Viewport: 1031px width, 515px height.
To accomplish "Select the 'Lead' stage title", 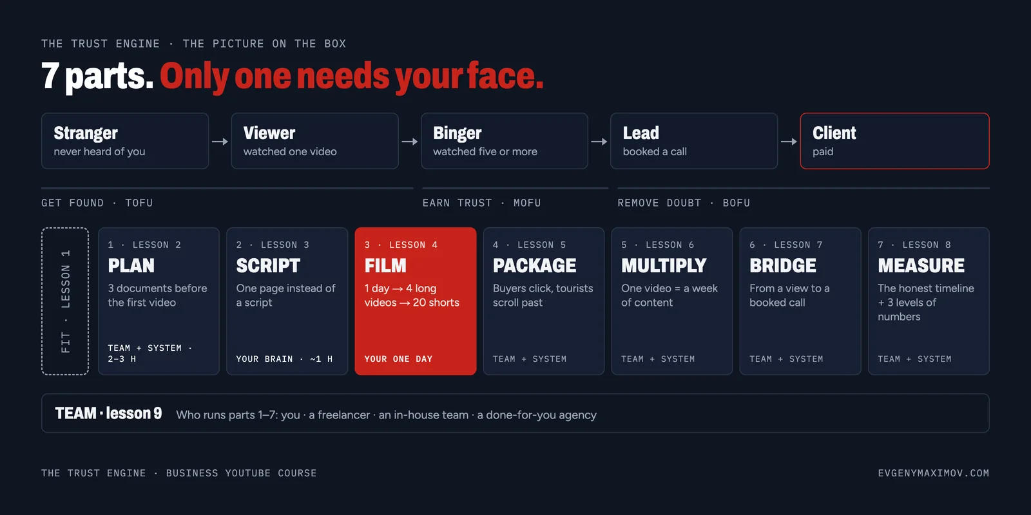I will (x=641, y=133).
